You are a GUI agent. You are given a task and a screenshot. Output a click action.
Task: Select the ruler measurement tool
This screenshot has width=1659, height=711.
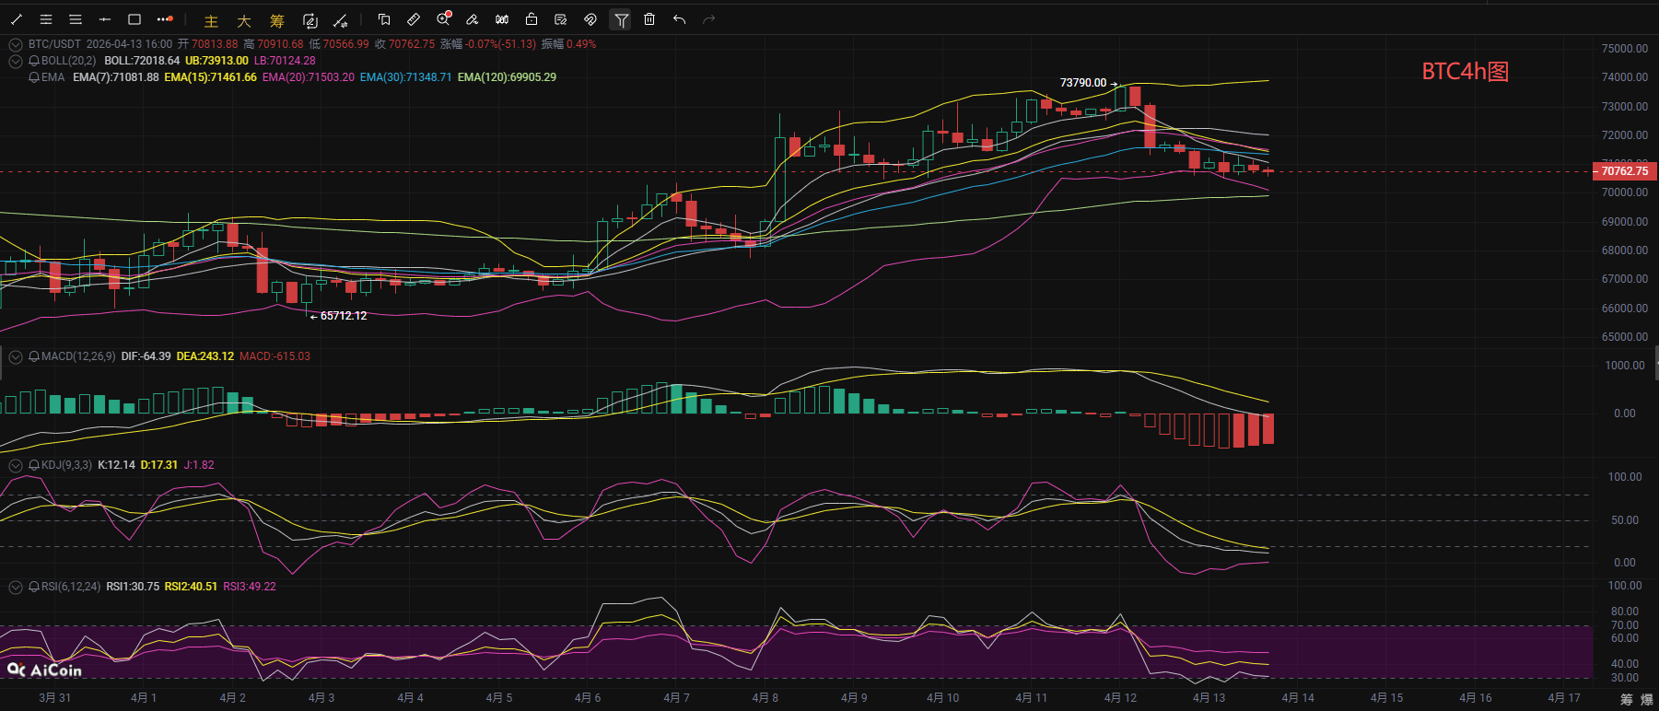pos(414,19)
